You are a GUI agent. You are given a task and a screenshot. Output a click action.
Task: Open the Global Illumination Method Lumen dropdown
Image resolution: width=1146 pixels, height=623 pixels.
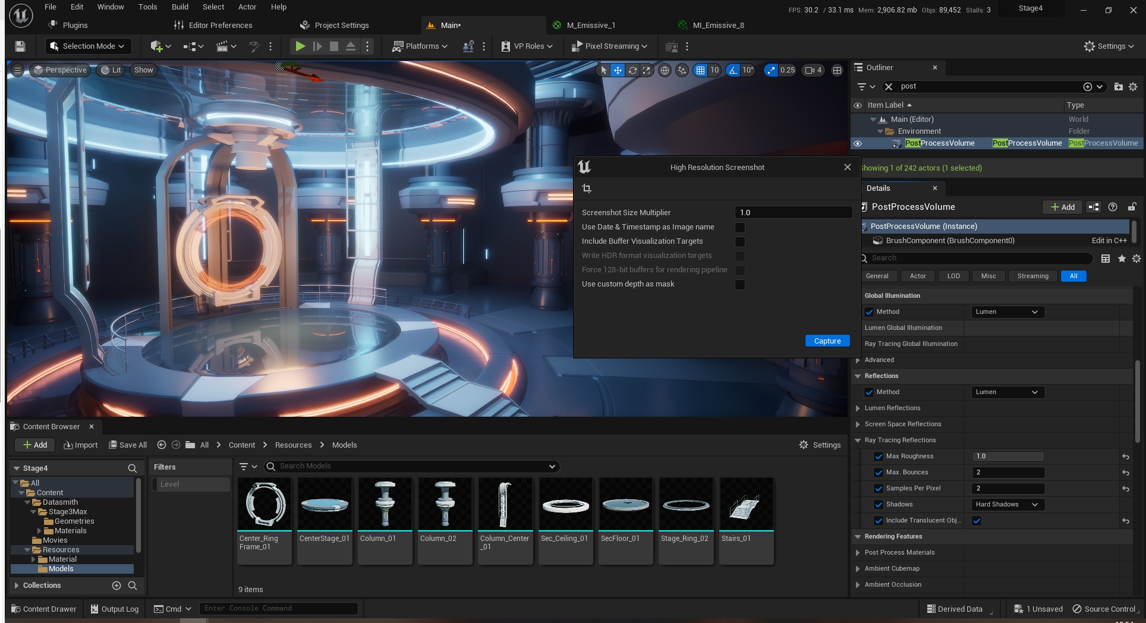1007,312
